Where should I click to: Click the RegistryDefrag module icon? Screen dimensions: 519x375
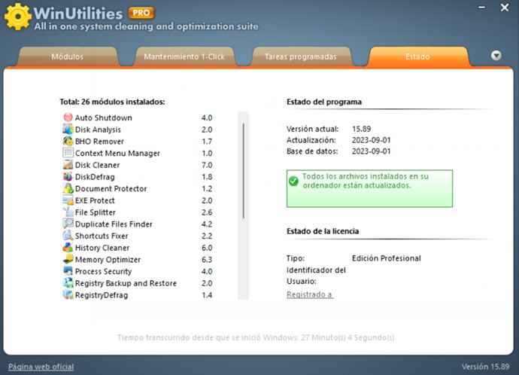(68, 295)
